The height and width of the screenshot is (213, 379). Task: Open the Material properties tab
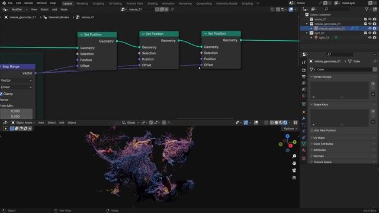[304, 150]
